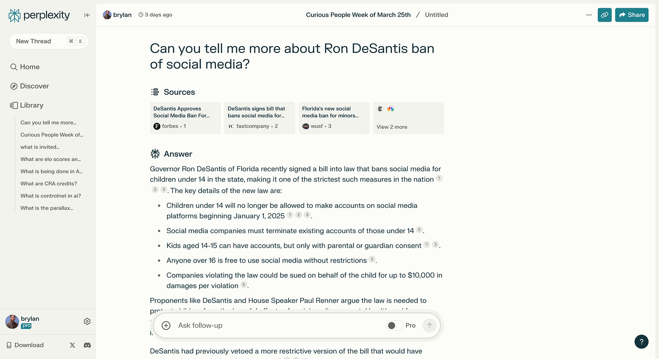
Task: Open the three-dot more options menu
Action: click(x=589, y=15)
